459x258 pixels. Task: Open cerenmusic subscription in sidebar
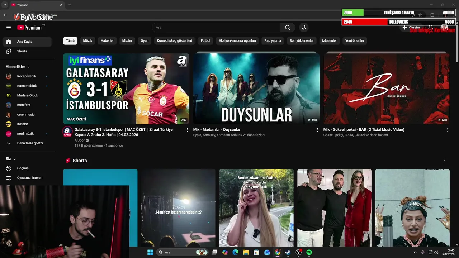(x=27, y=115)
